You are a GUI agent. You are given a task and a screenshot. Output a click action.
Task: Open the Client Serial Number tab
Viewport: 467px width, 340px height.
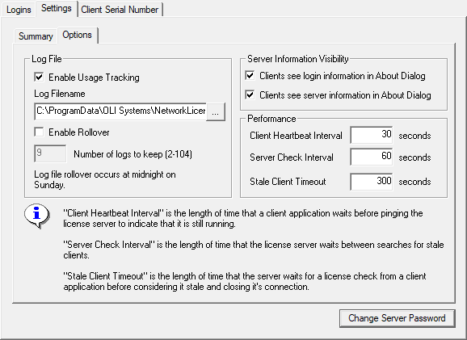pos(120,10)
